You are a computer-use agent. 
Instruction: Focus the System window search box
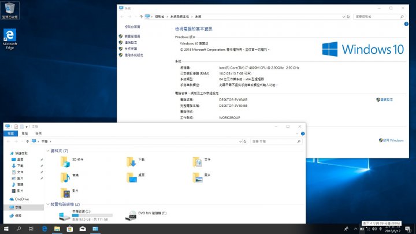[x=380, y=16]
